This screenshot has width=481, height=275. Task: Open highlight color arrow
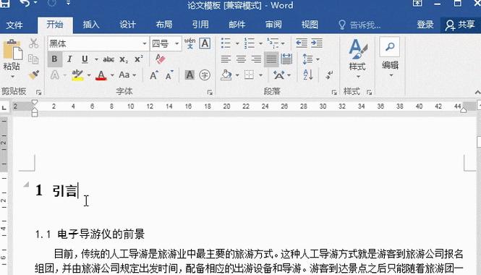(89, 75)
